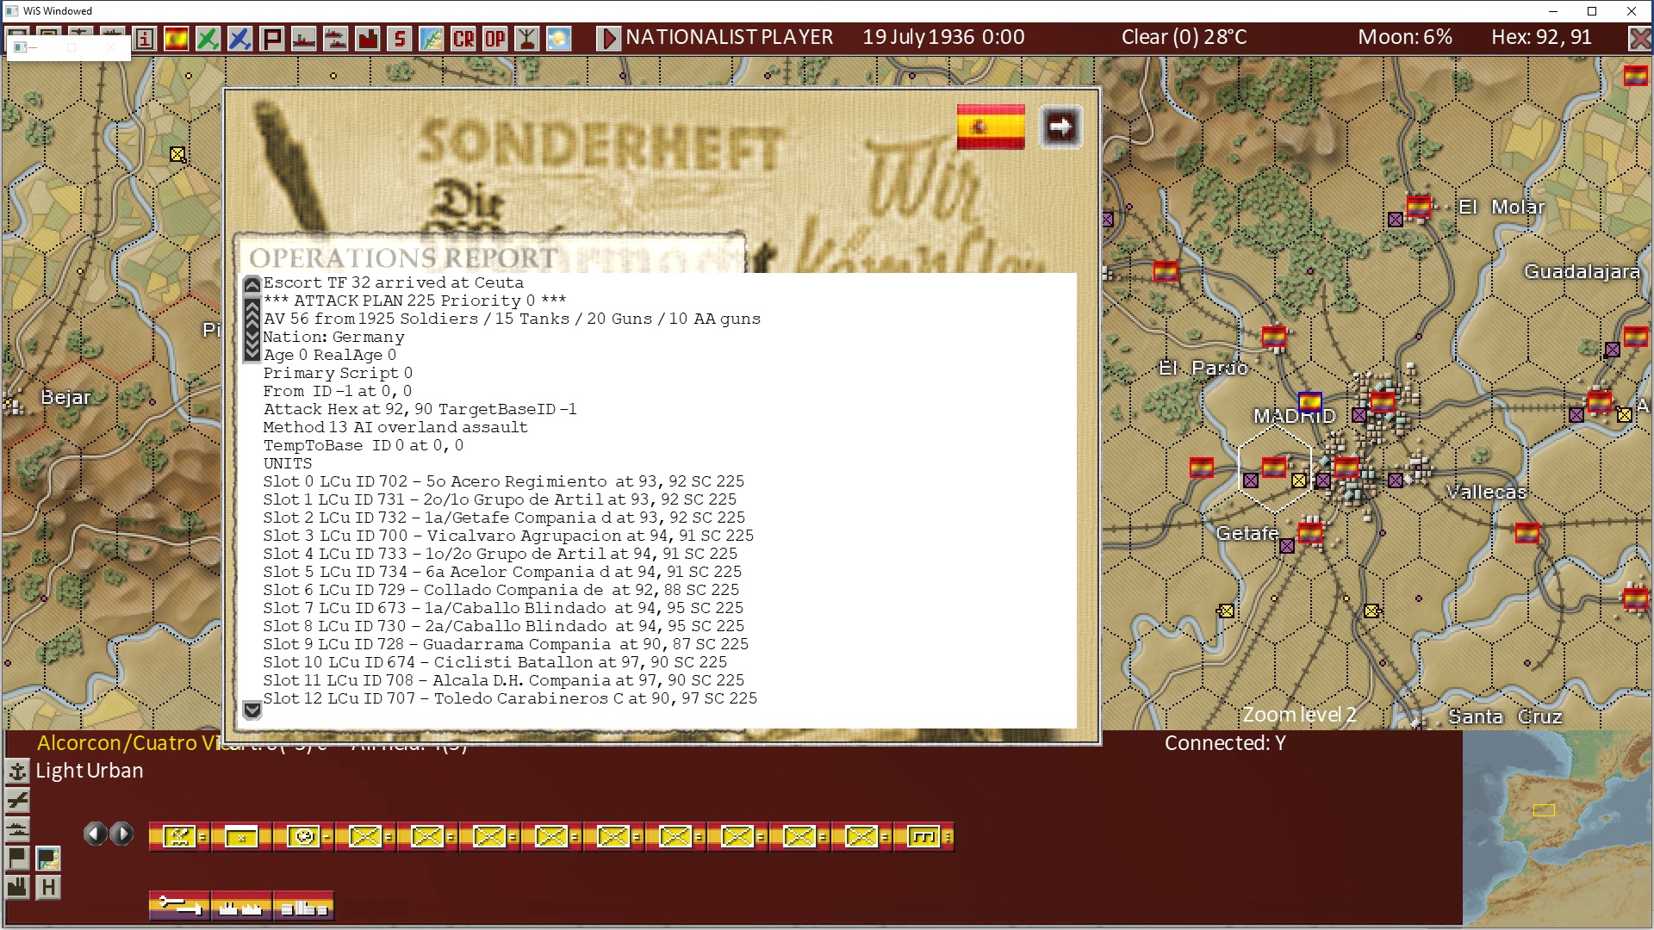Image resolution: width=1654 pixels, height=930 pixels.
Task: Toggle the terrain map view icon in toolbar
Action: point(432,39)
